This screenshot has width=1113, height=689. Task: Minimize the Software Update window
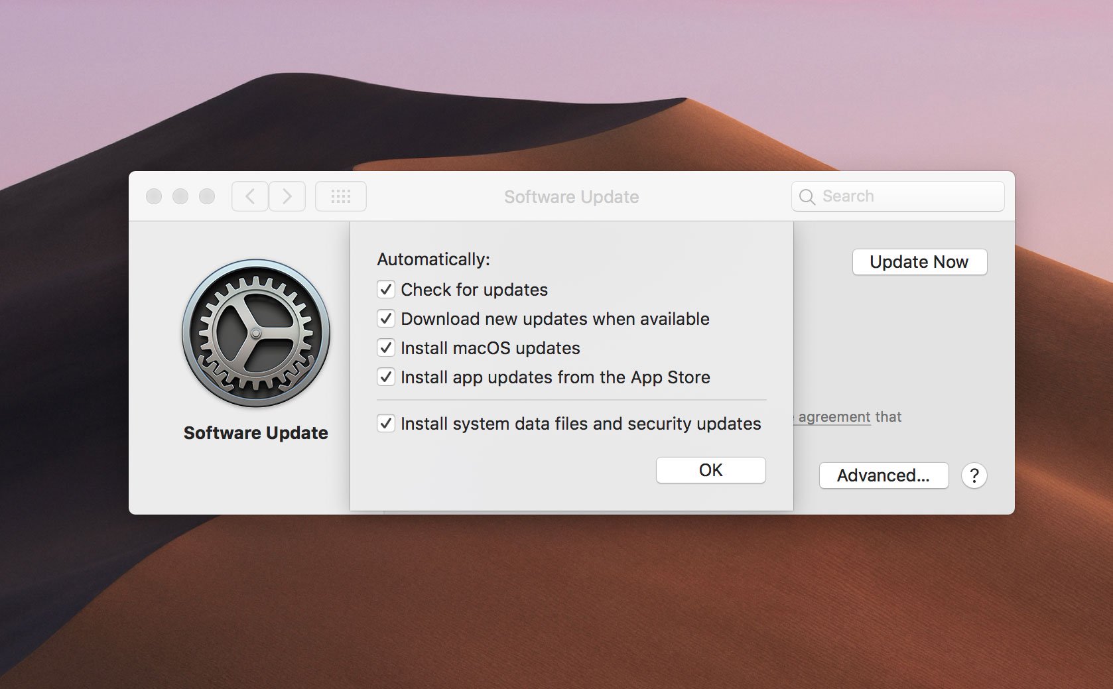180,196
